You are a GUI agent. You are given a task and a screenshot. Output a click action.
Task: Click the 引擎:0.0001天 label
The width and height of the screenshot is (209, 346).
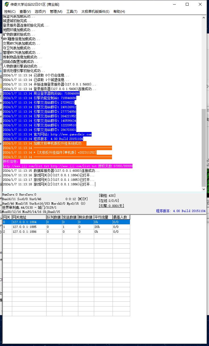pyautogui.click(x=111, y=206)
